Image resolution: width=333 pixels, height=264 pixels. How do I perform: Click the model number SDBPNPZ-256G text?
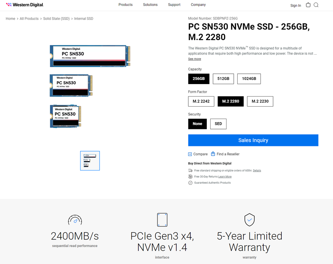(225, 18)
